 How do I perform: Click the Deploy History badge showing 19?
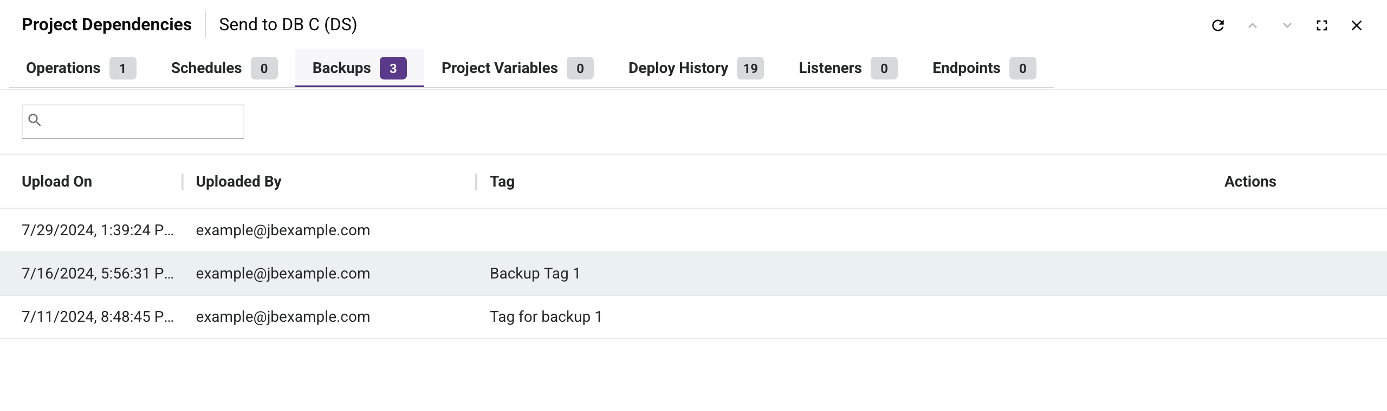(x=750, y=68)
